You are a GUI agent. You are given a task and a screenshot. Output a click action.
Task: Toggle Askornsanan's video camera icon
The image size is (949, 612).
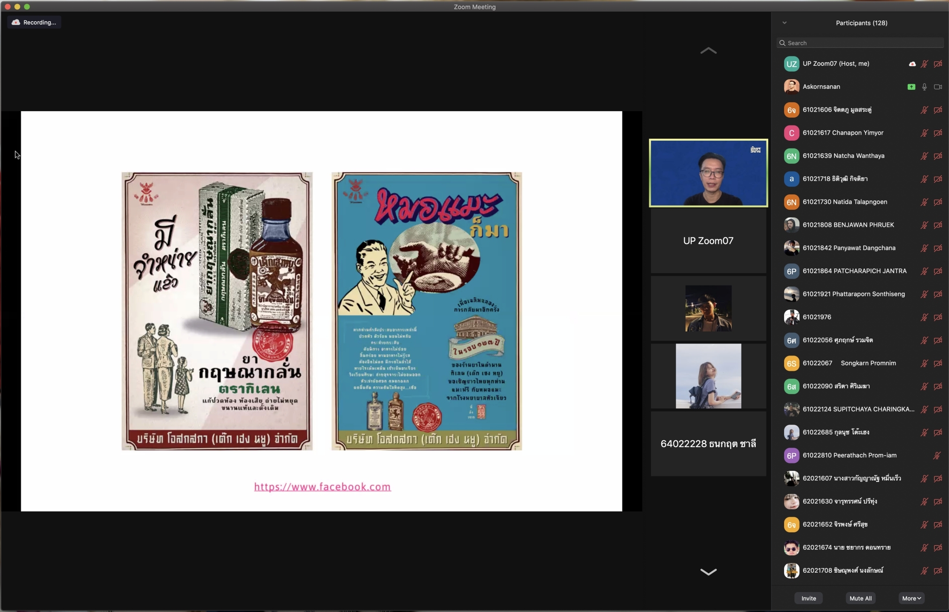point(938,87)
